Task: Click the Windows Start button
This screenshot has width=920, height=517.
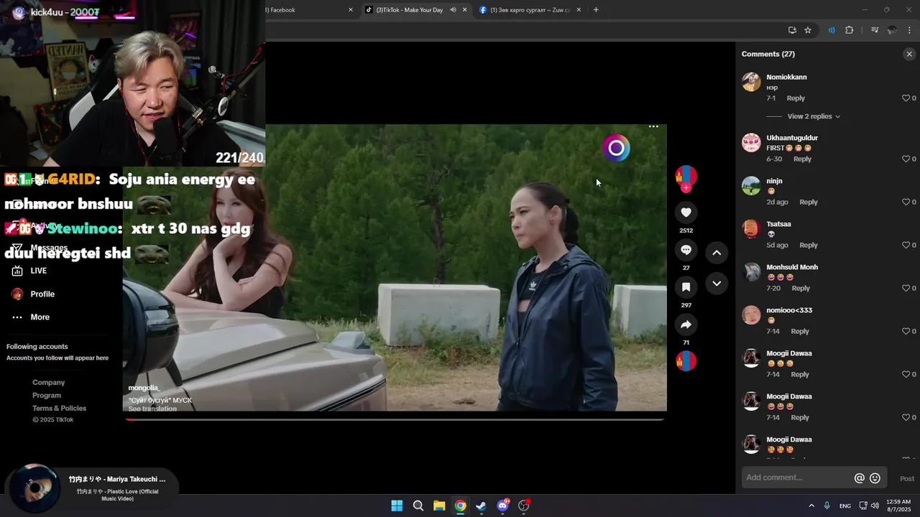Action: coord(397,506)
